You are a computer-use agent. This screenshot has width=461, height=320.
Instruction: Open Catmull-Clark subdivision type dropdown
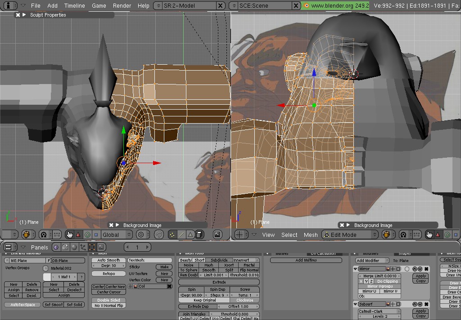[379, 311]
